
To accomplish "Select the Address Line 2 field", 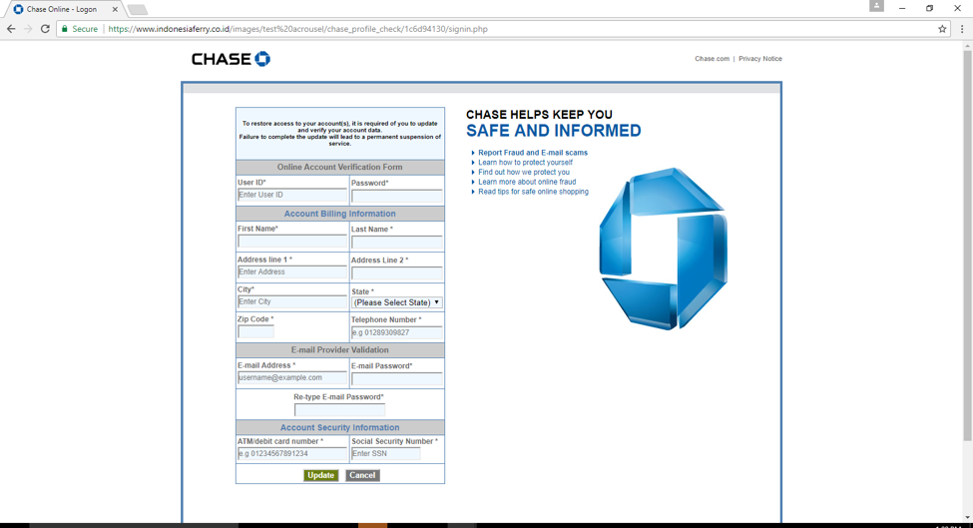I will click(x=396, y=273).
